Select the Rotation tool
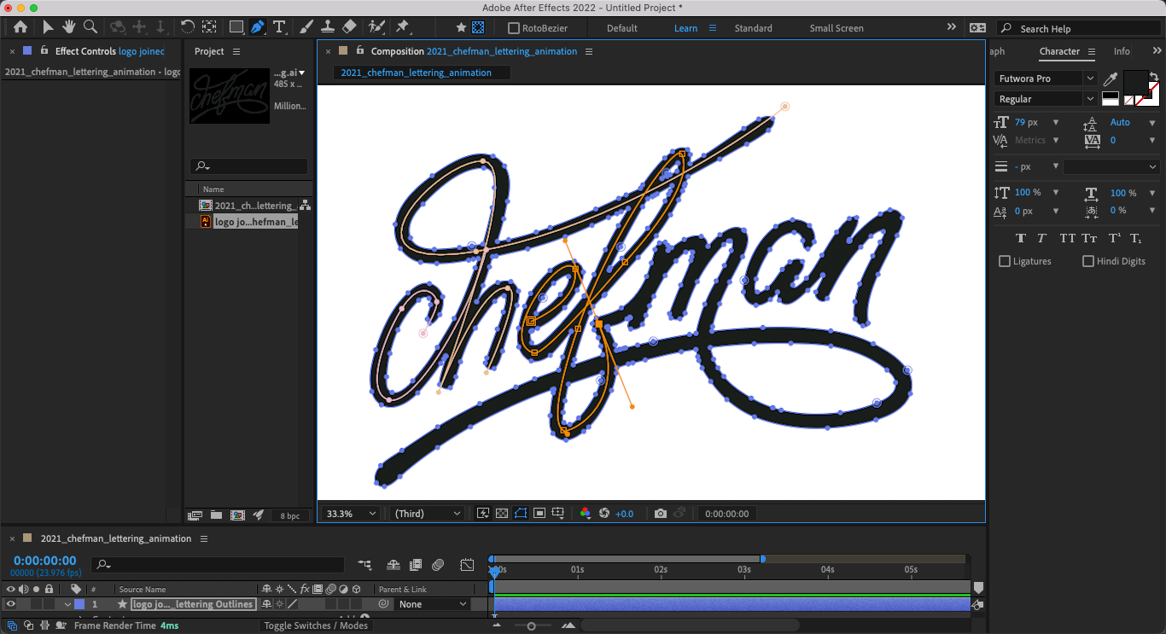Image resolution: width=1166 pixels, height=634 pixels. [x=187, y=27]
